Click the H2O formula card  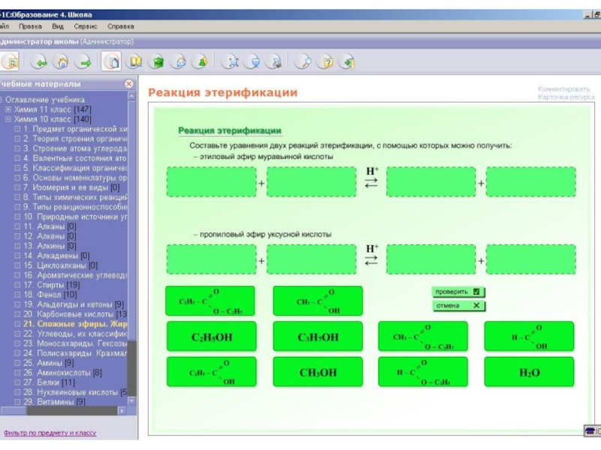point(530,372)
